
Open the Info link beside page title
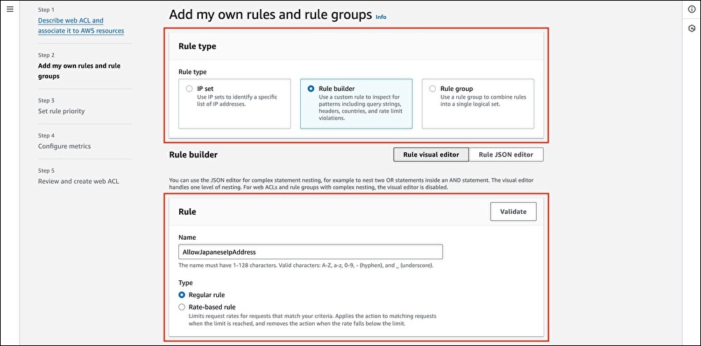(x=381, y=17)
